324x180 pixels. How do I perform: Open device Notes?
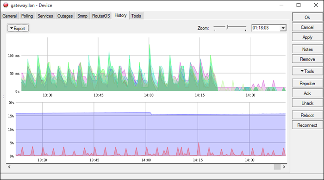point(307,49)
